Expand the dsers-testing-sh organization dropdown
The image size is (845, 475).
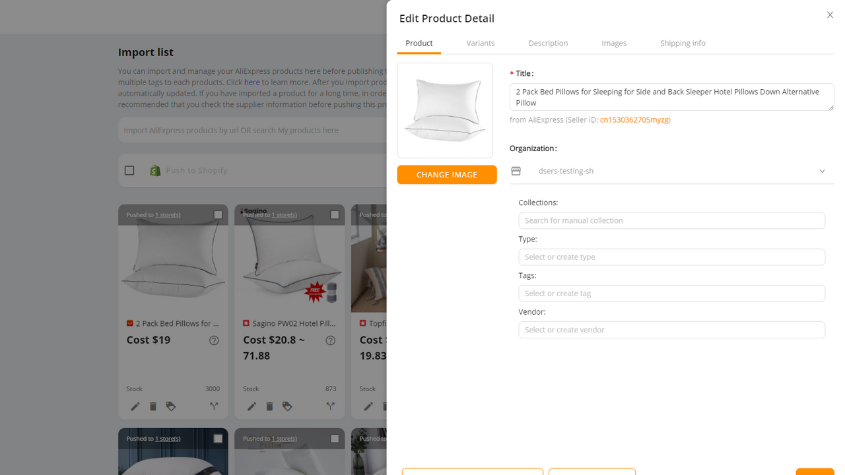point(822,171)
